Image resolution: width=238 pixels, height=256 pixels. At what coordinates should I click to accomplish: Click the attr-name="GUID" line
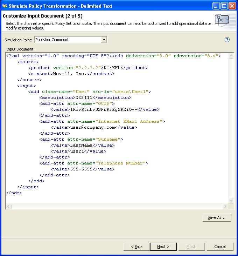pos(77,103)
